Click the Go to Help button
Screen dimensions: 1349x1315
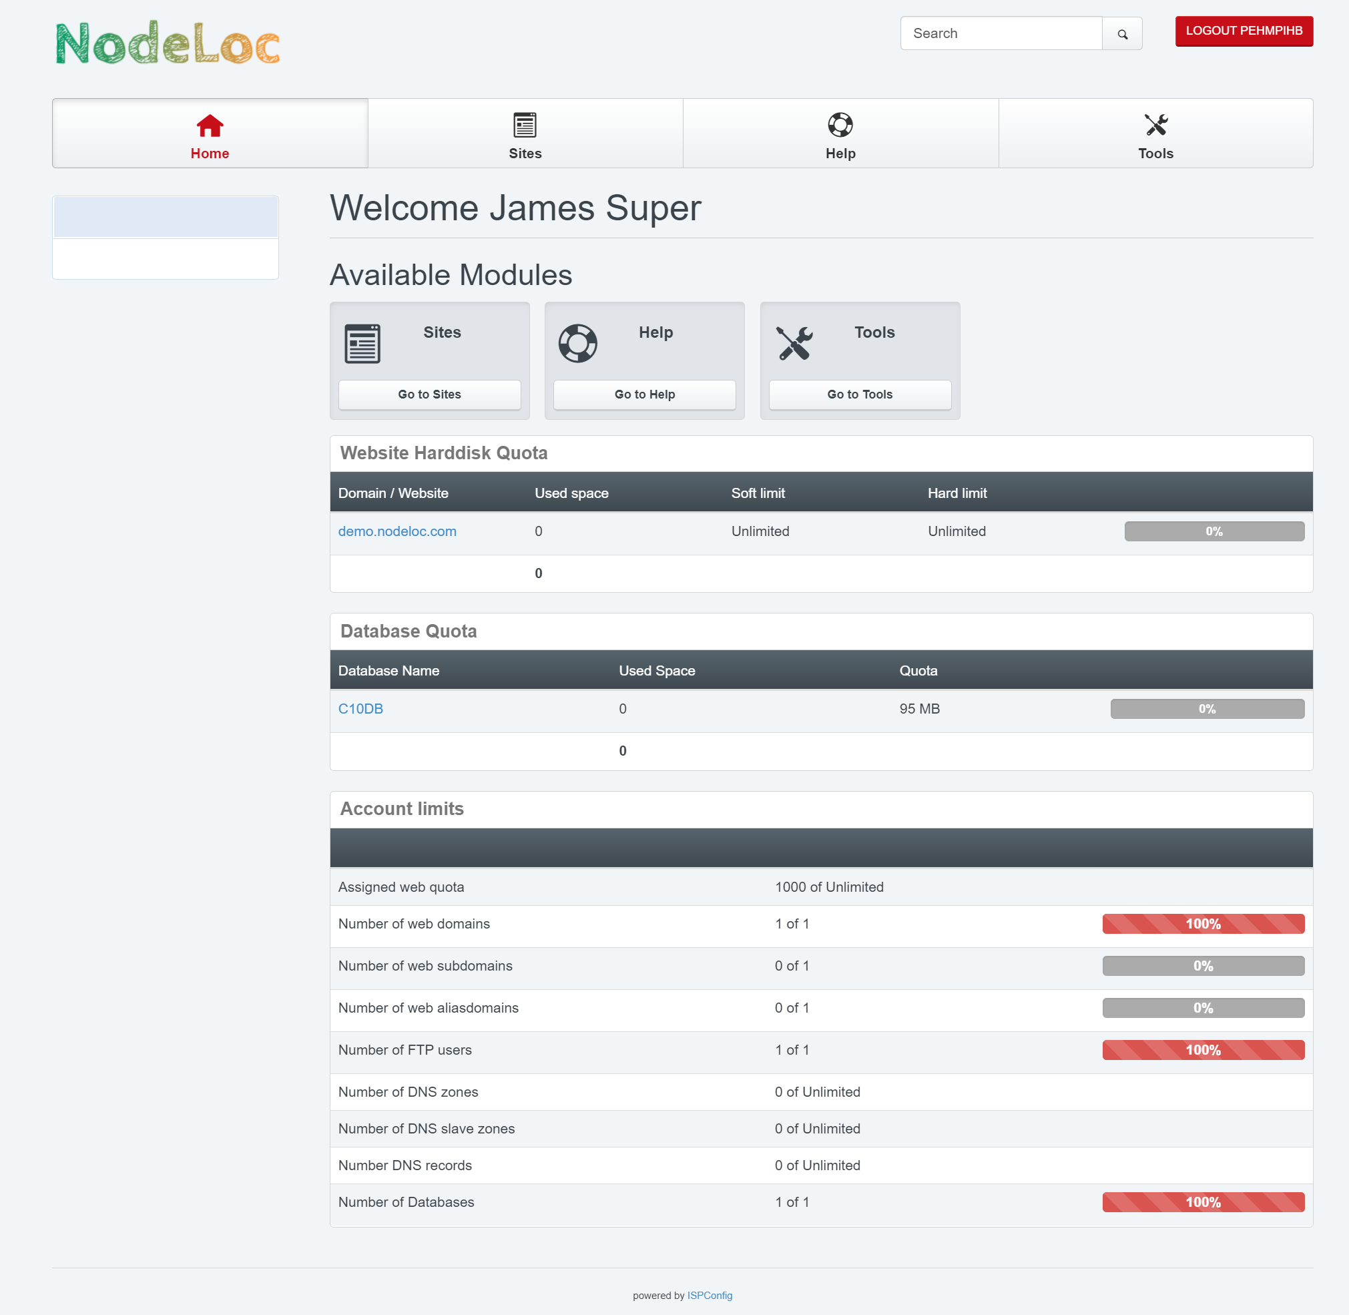coord(645,394)
